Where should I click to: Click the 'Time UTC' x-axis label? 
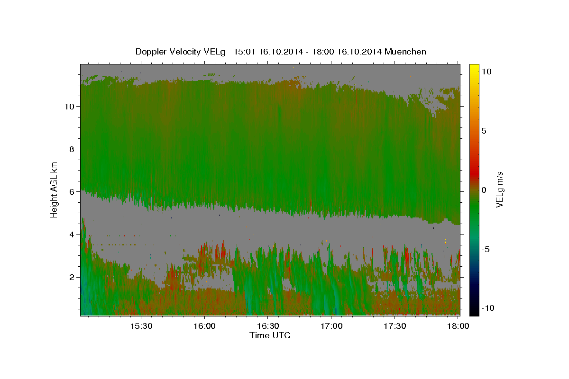point(270,335)
